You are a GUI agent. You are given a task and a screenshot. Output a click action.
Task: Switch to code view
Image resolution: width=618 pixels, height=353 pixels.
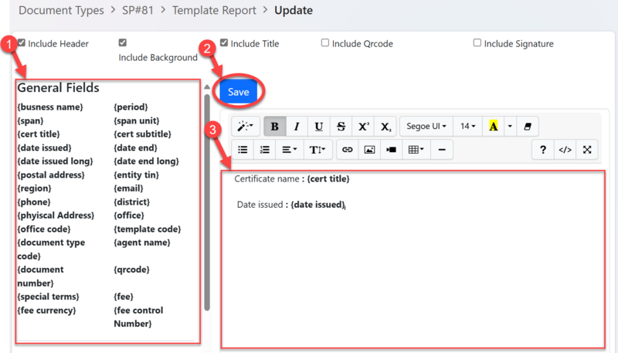565,150
